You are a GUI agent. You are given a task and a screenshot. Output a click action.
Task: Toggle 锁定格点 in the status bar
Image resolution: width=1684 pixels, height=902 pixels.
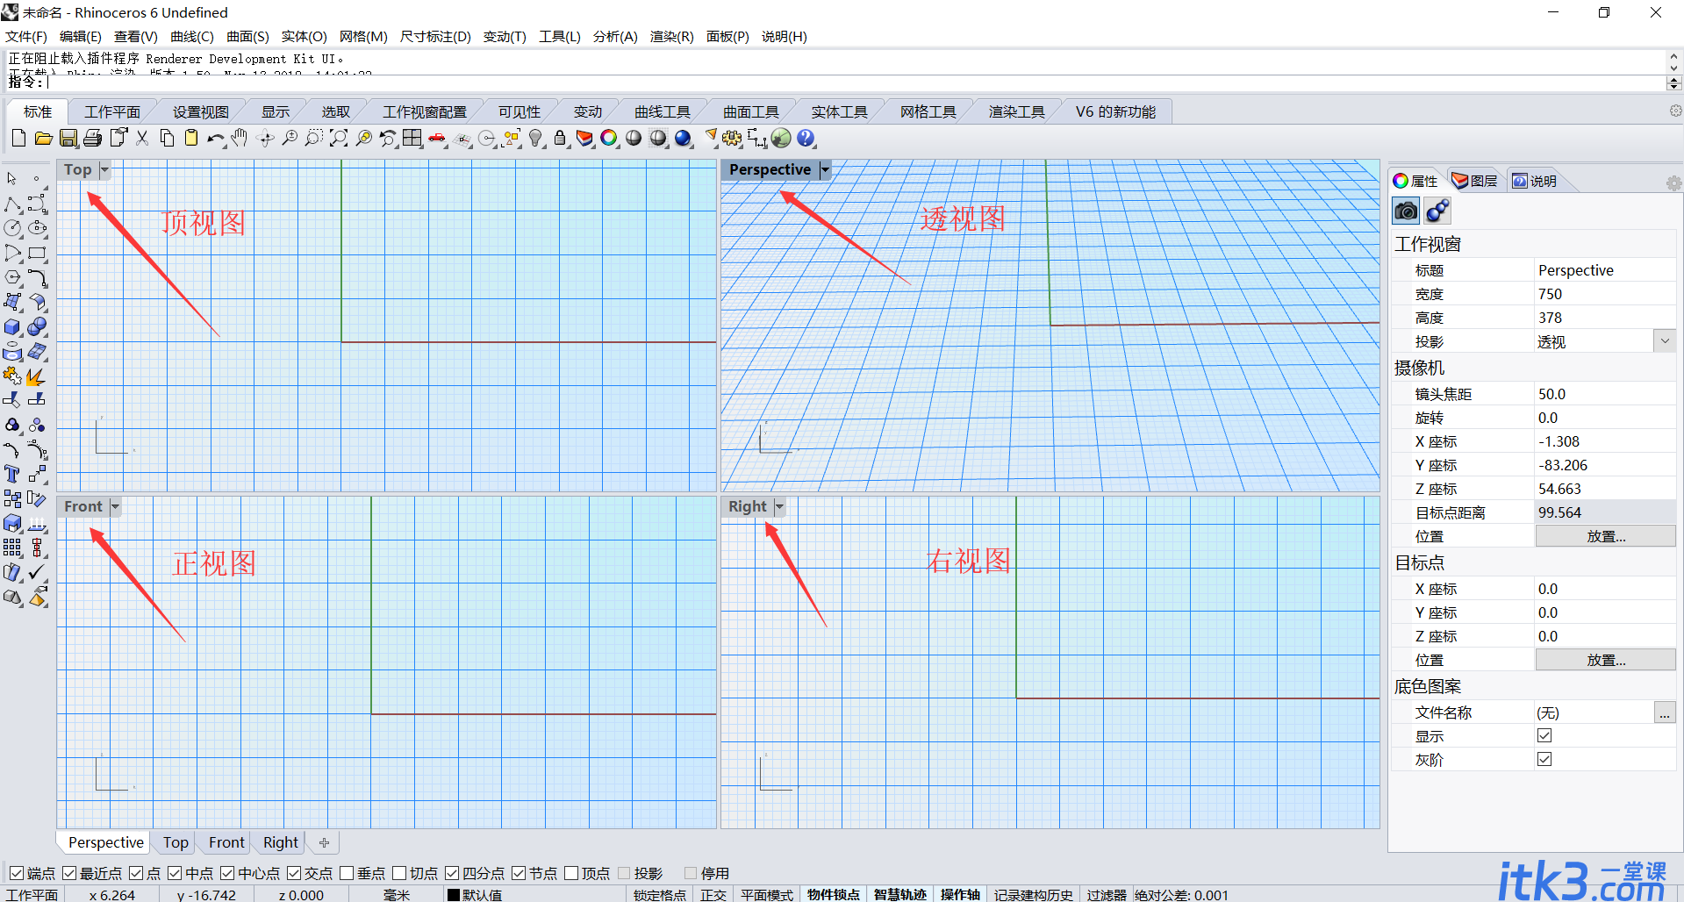tap(660, 894)
